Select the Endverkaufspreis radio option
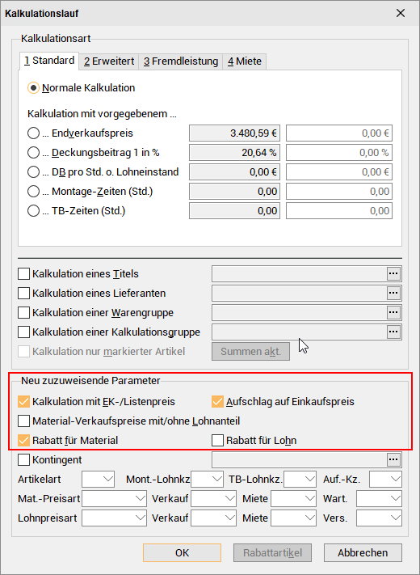The width and height of the screenshot is (420, 575). 33,133
